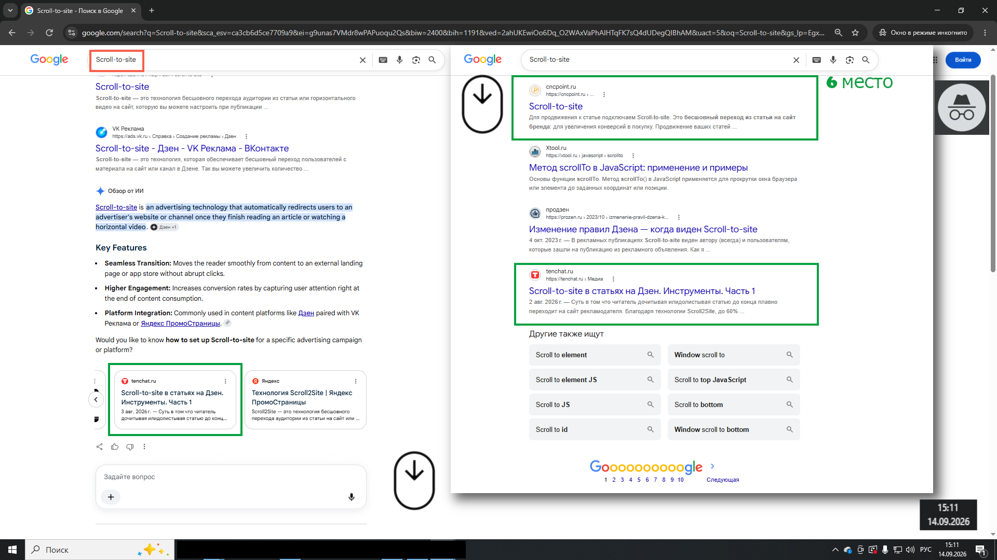Open Windows Start menu

pyautogui.click(x=12, y=550)
